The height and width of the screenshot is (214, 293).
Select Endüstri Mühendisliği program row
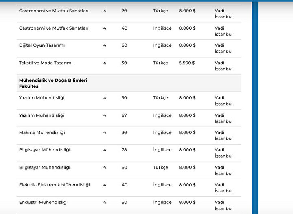(x=129, y=205)
